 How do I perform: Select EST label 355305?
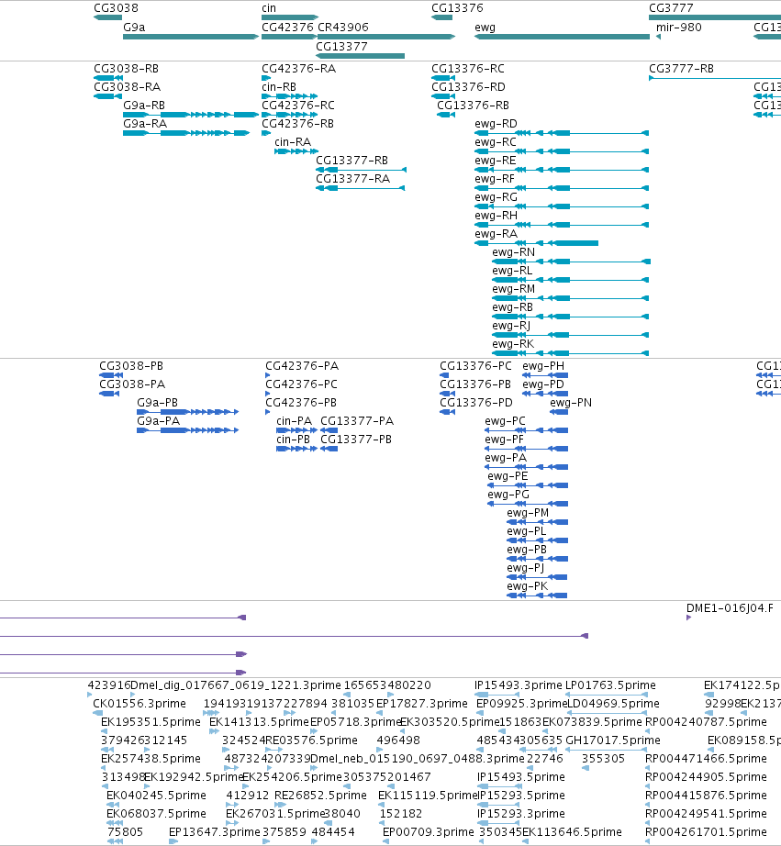pyautogui.click(x=603, y=759)
